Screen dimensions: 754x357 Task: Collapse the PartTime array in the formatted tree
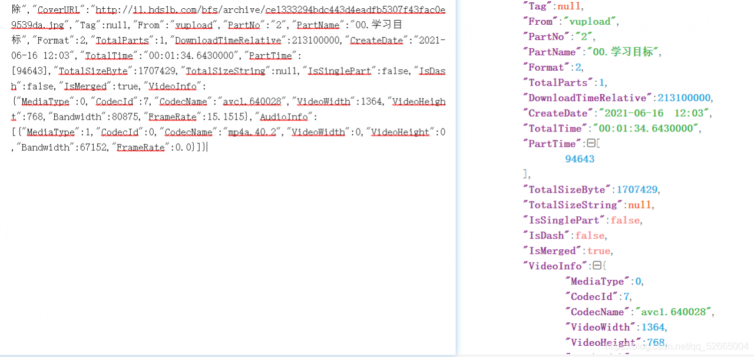[591, 144]
